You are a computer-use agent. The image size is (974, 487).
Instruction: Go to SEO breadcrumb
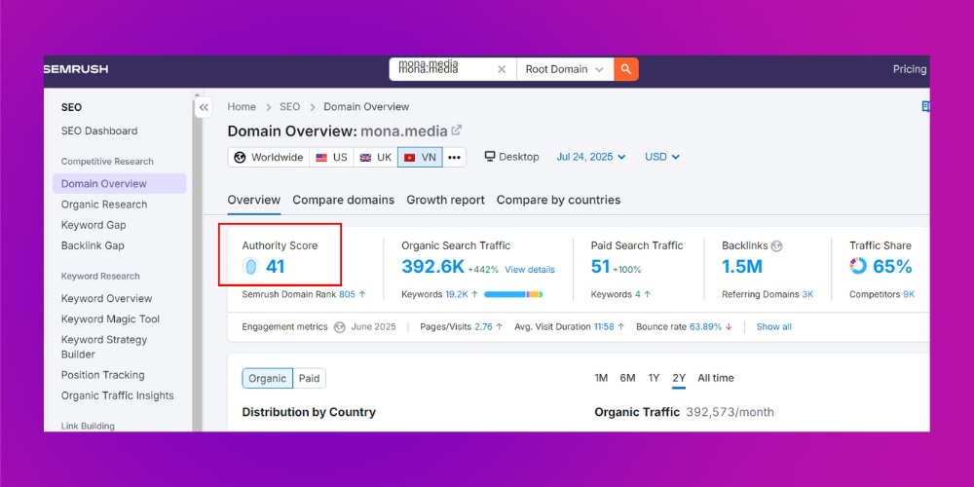pyautogui.click(x=289, y=107)
